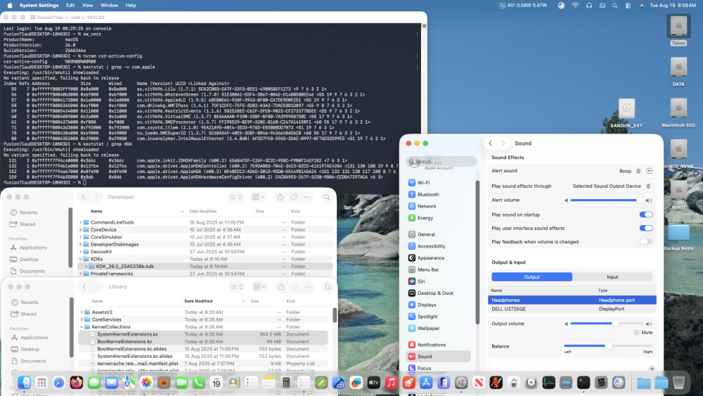This screenshot has width=703, height=396.
Task: Open Wallpaper settings pane
Action: (x=424, y=328)
